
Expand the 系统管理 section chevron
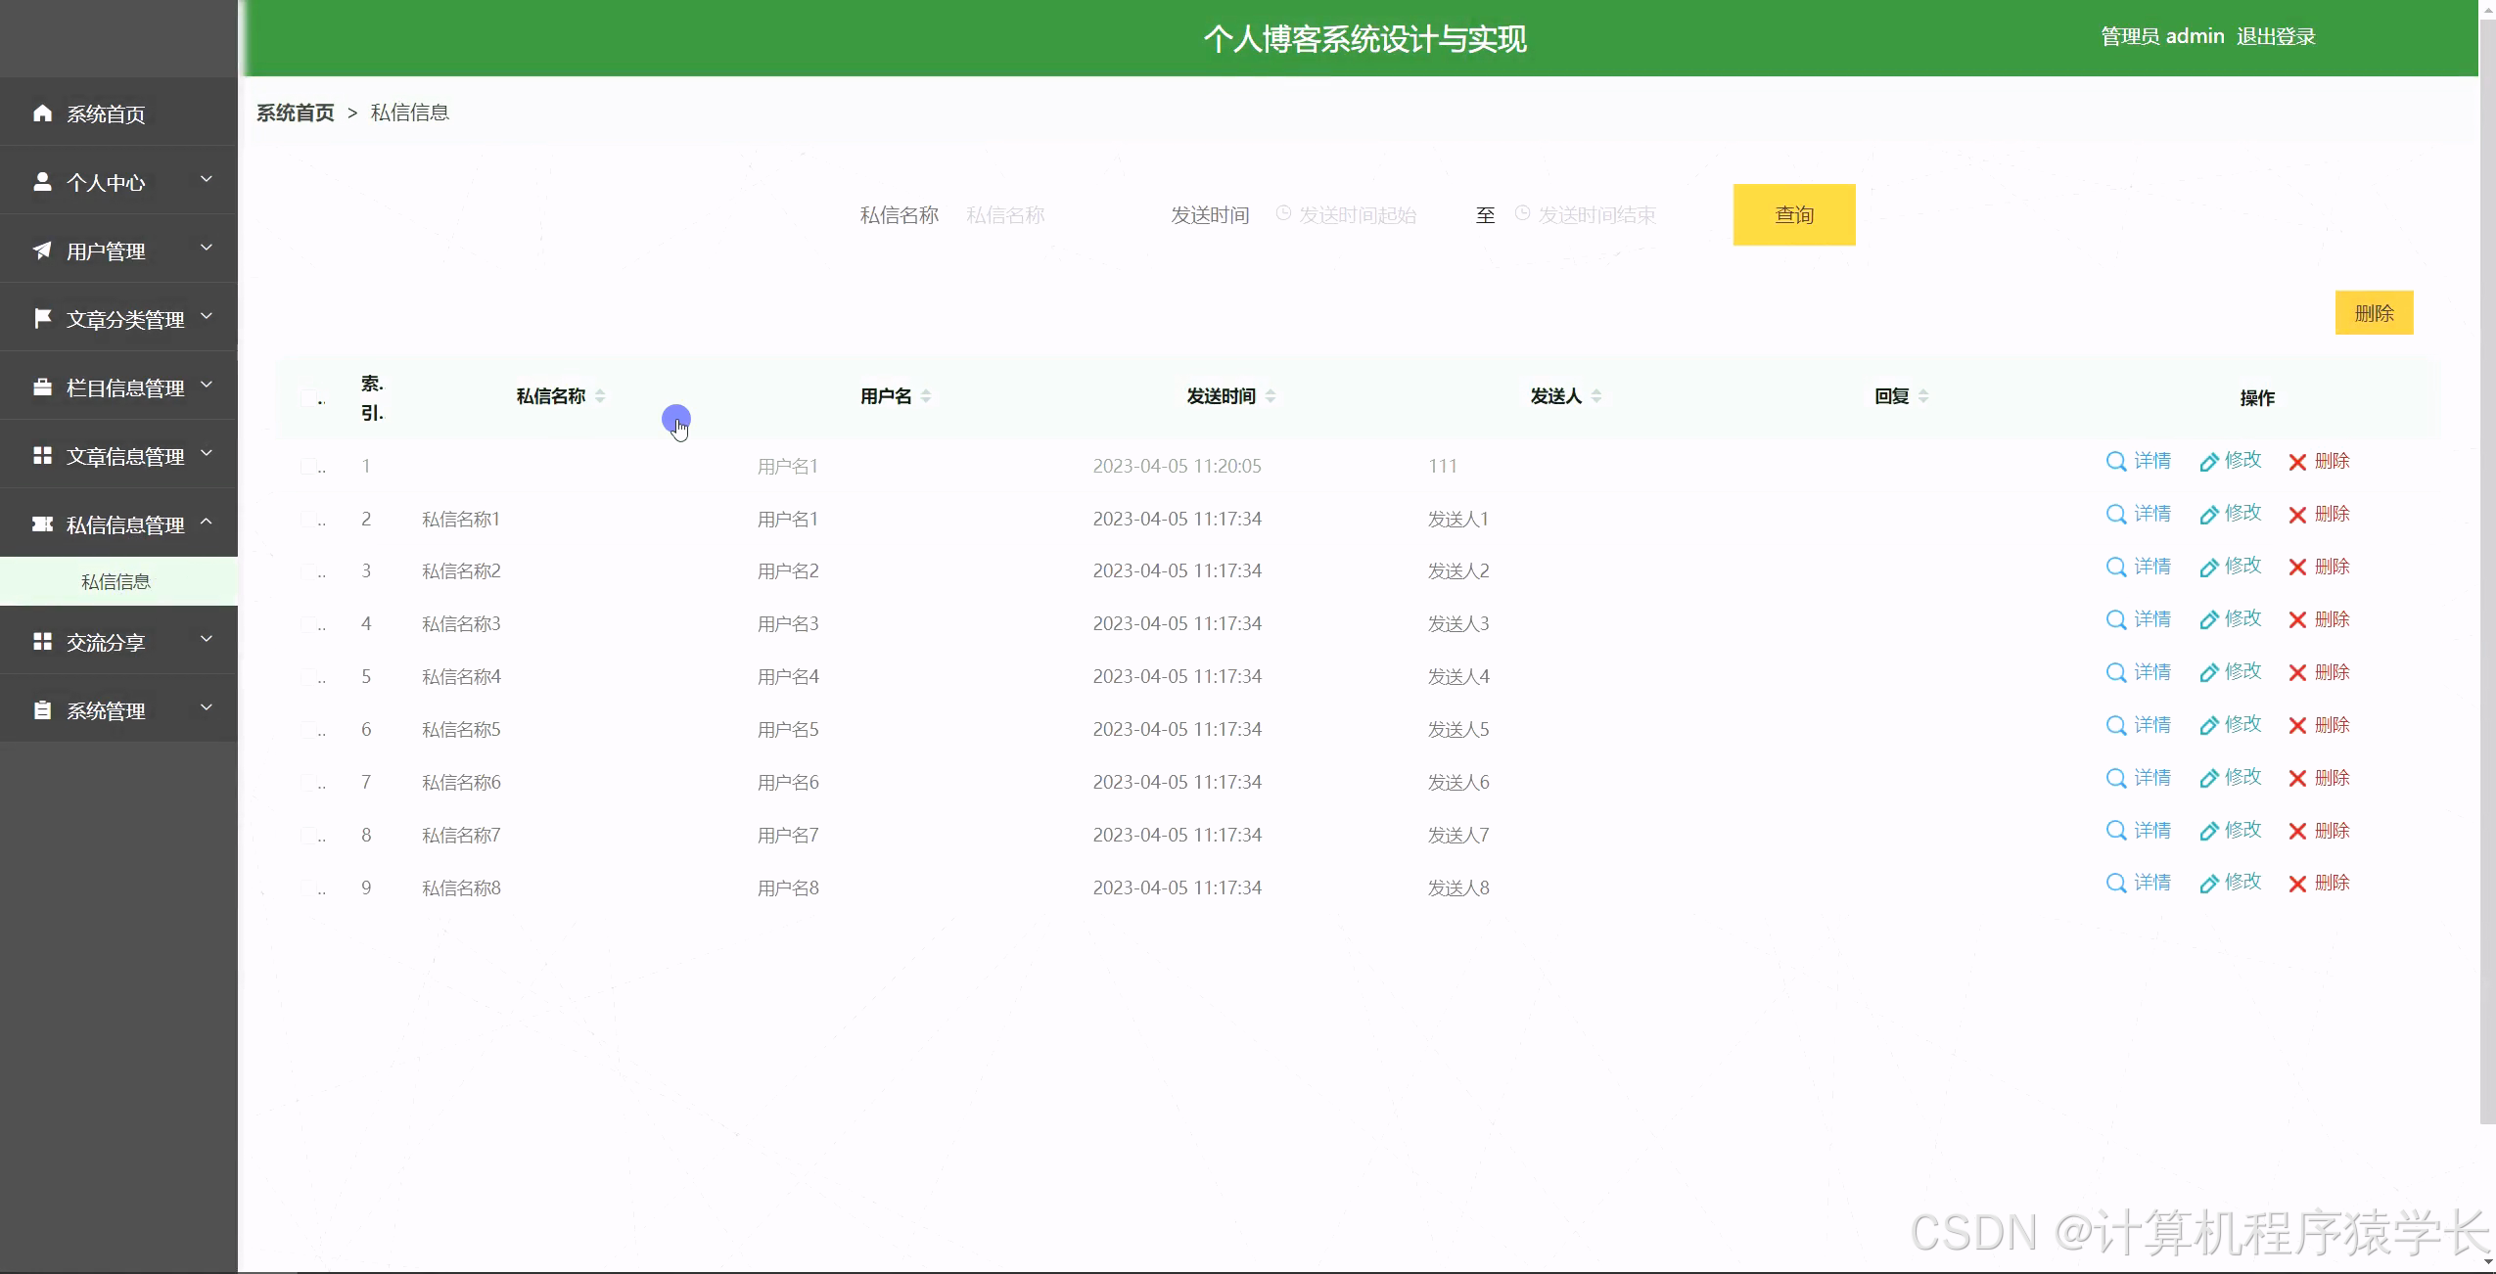(x=206, y=706)
